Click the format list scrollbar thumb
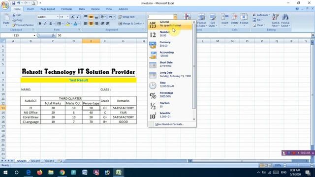This screenshot has width=315, height=177. point(194,66)
